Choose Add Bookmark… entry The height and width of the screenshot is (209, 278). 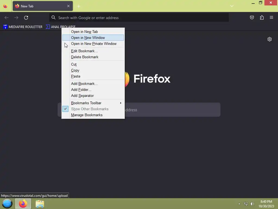coord(93,84)
